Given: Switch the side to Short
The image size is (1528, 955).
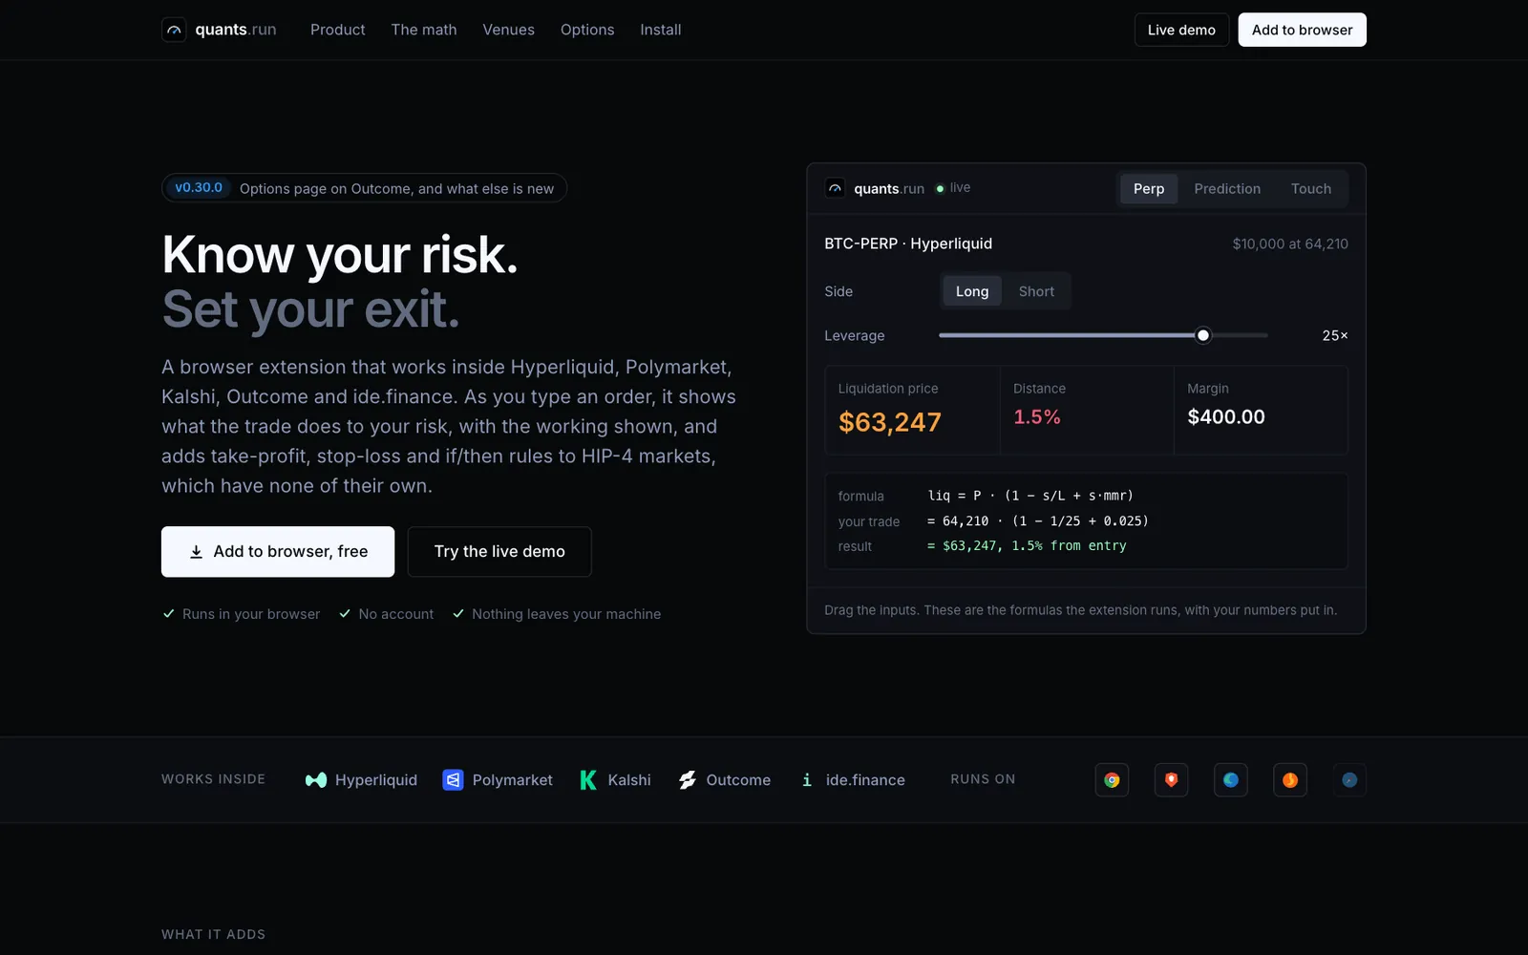Looking at the screenshot, I should click(1036, 291).
